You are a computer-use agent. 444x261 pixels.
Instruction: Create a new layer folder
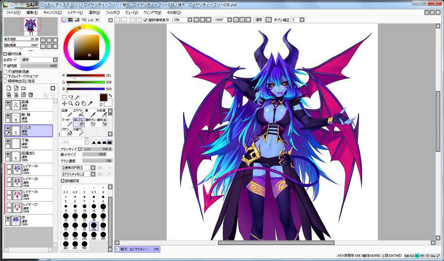coord(23,88)
